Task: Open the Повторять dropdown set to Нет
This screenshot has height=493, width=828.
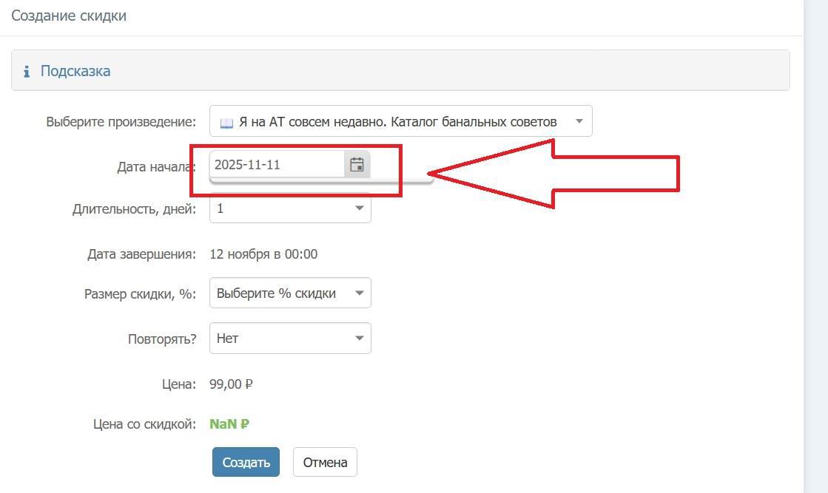Action: click(x=291, y=338)
